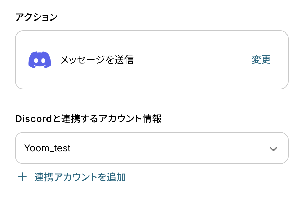Click the Discordと連携するアカウント情報 label

click(88, 119)
